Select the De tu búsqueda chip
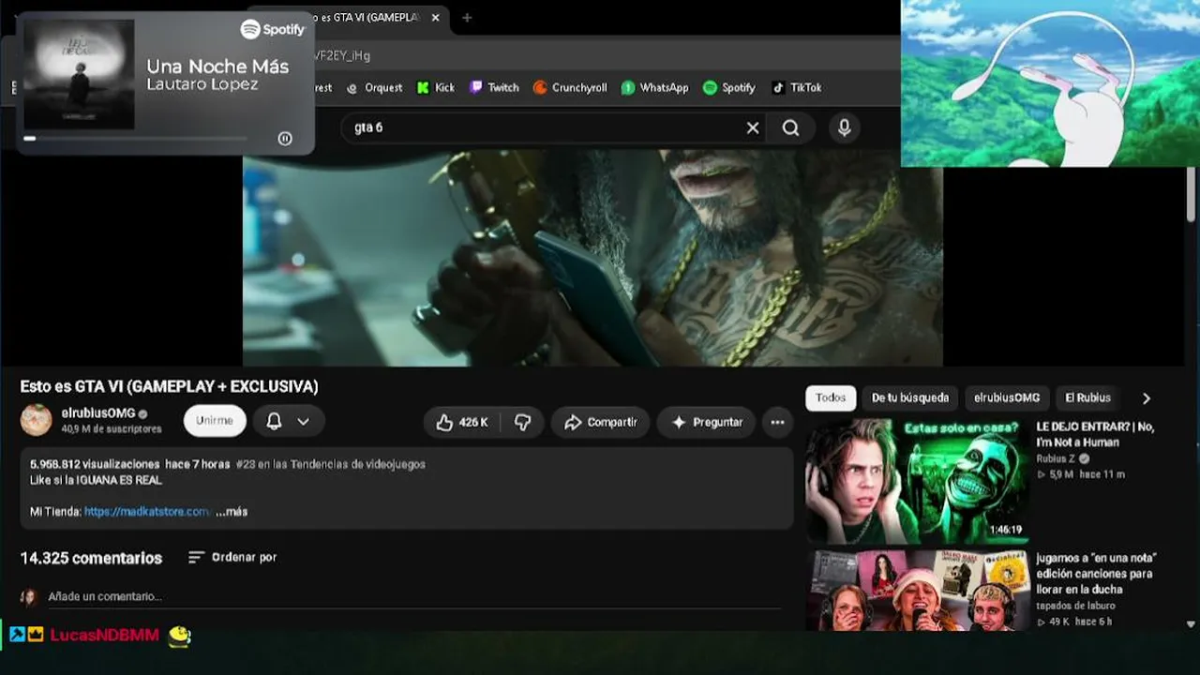The image size is (1200, 675). 910,397
